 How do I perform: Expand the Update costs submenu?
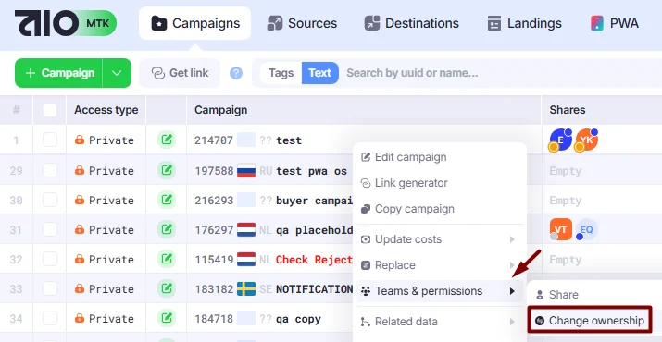(x=440, y=239)
